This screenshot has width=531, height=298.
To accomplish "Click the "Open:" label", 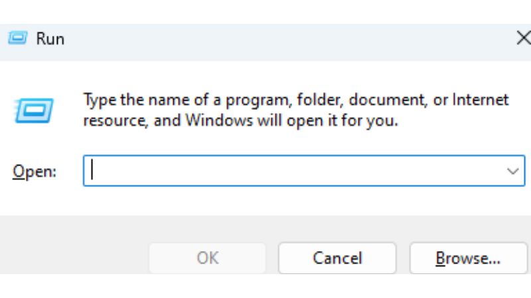I will tap(35, 172).
